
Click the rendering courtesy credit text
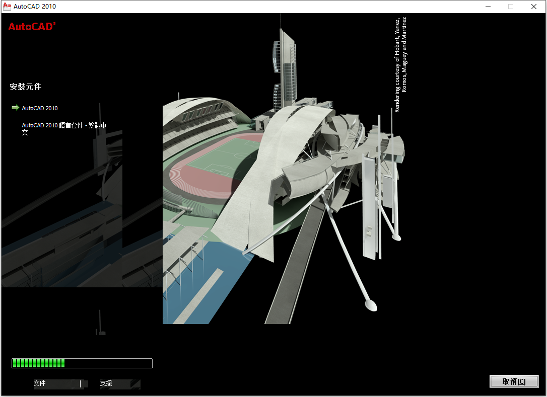(400, 65)
